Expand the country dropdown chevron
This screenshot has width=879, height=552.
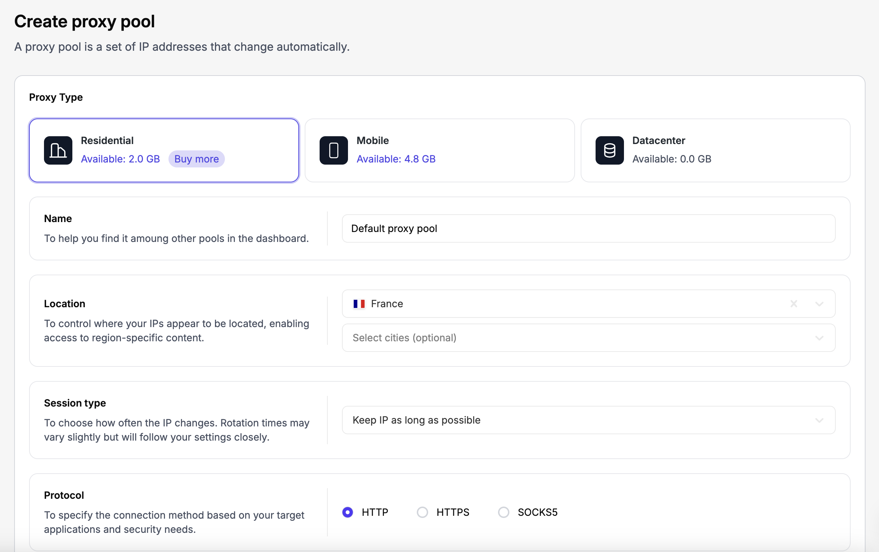pyautogui.click(x=819, y=304)
